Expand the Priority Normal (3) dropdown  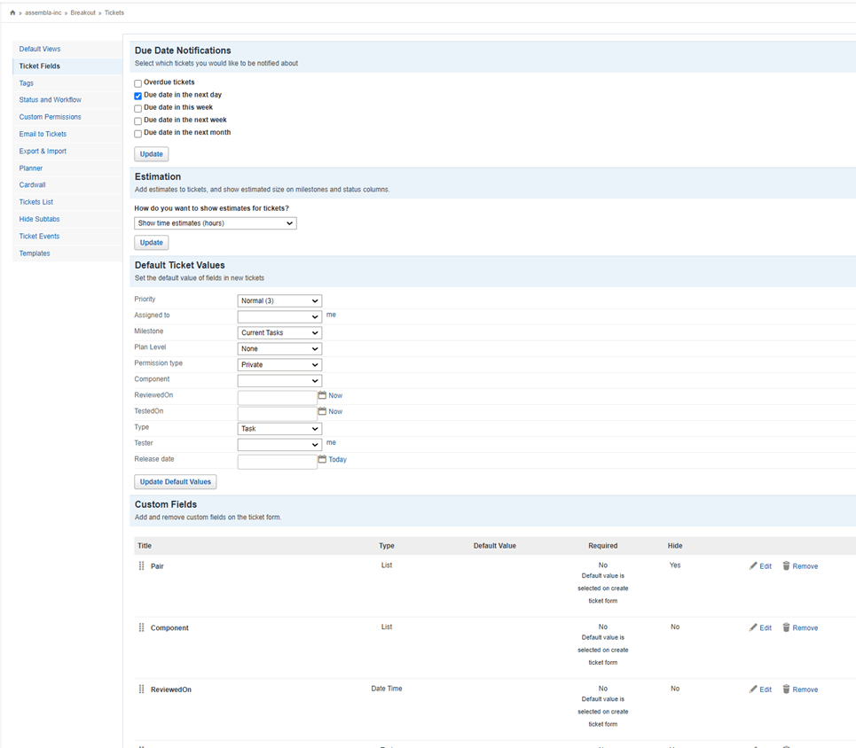pyautogui.click(x=279, y=301)
